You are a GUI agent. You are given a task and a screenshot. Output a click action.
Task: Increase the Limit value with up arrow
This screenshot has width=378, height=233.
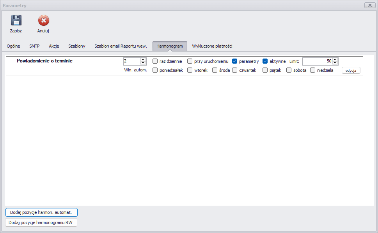click(335, 60)
